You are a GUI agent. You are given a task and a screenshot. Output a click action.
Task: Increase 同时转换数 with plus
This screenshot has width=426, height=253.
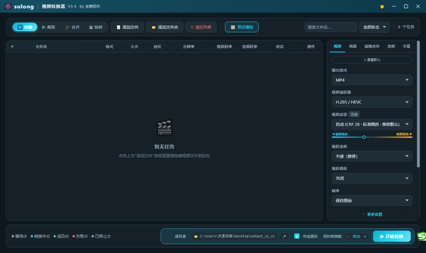(365, 236)
